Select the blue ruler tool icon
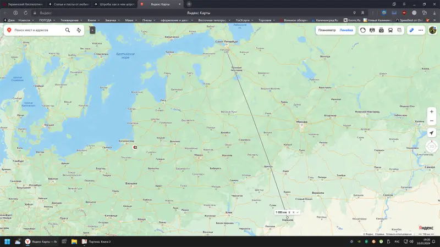The image size is (440, 247). pyautogui.click(x=411, y=30)
